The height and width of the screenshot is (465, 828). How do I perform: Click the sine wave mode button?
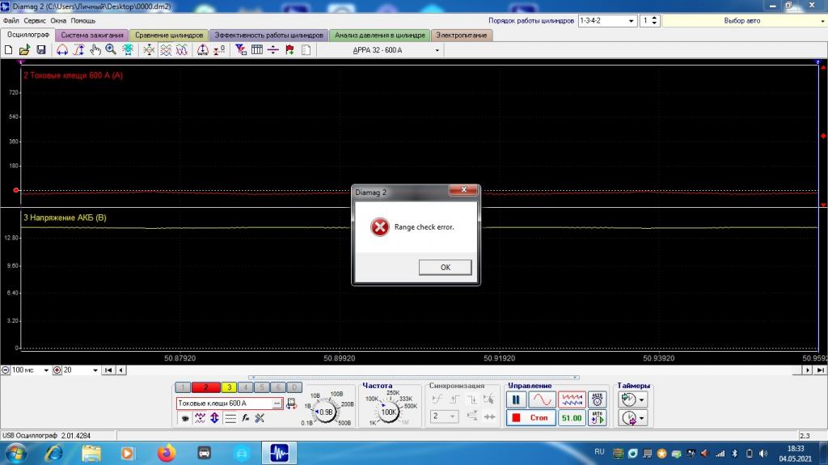543,400
